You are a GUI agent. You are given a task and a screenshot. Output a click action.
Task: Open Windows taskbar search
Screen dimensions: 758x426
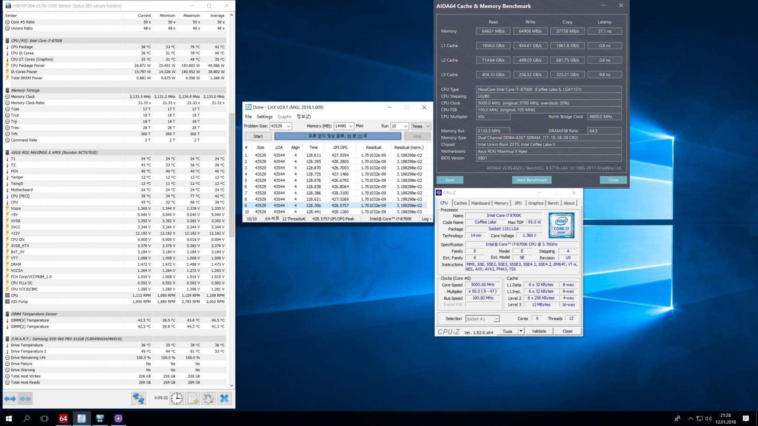coord(26,419)
